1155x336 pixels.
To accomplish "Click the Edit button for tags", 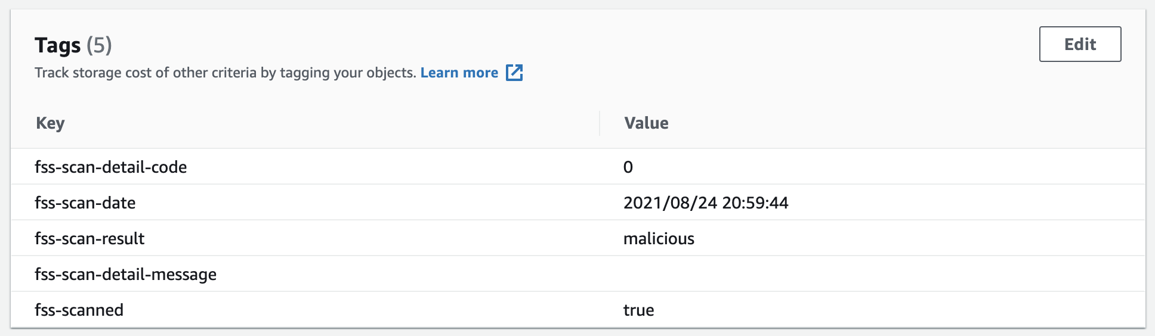I will click(1080, 44).
